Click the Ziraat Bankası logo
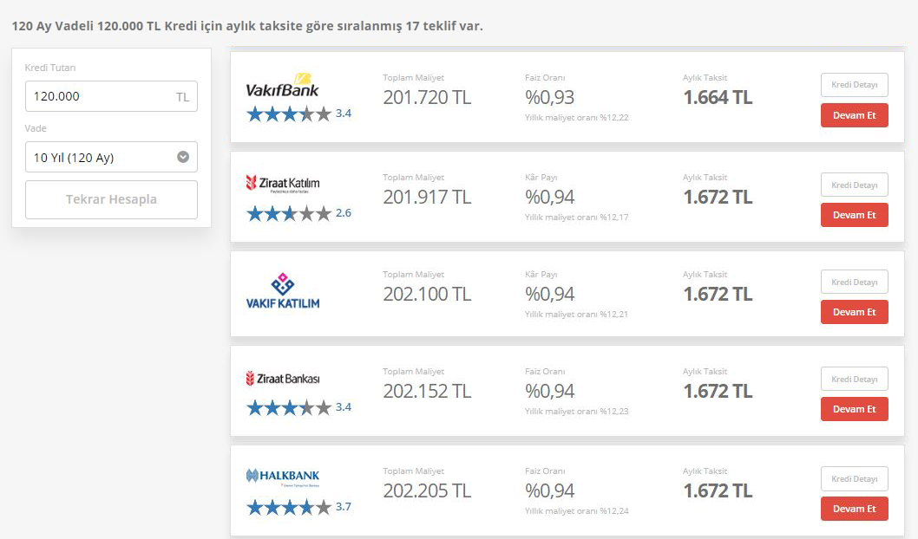The height and width of the screenshot is (539, 918). click(x=283, y=378)
